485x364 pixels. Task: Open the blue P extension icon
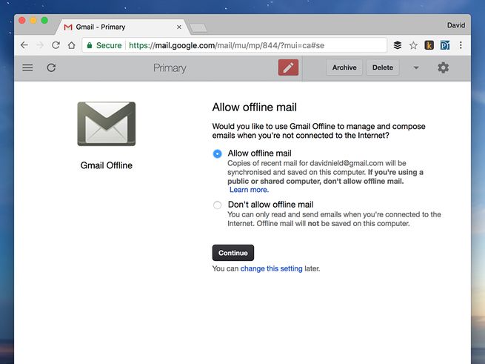(445, 45)
